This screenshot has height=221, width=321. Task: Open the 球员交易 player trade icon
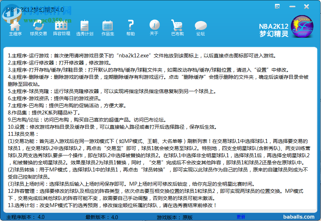(x=39, y=28)
